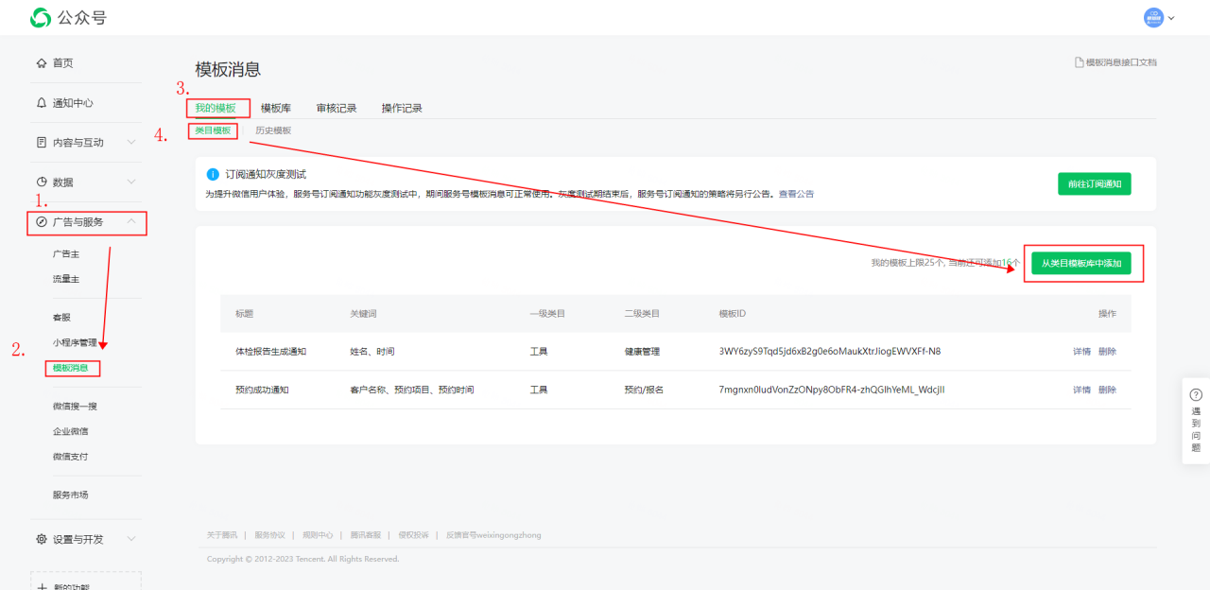
Task: Click the 首页 home icon
Action: (x=41, y=63)
